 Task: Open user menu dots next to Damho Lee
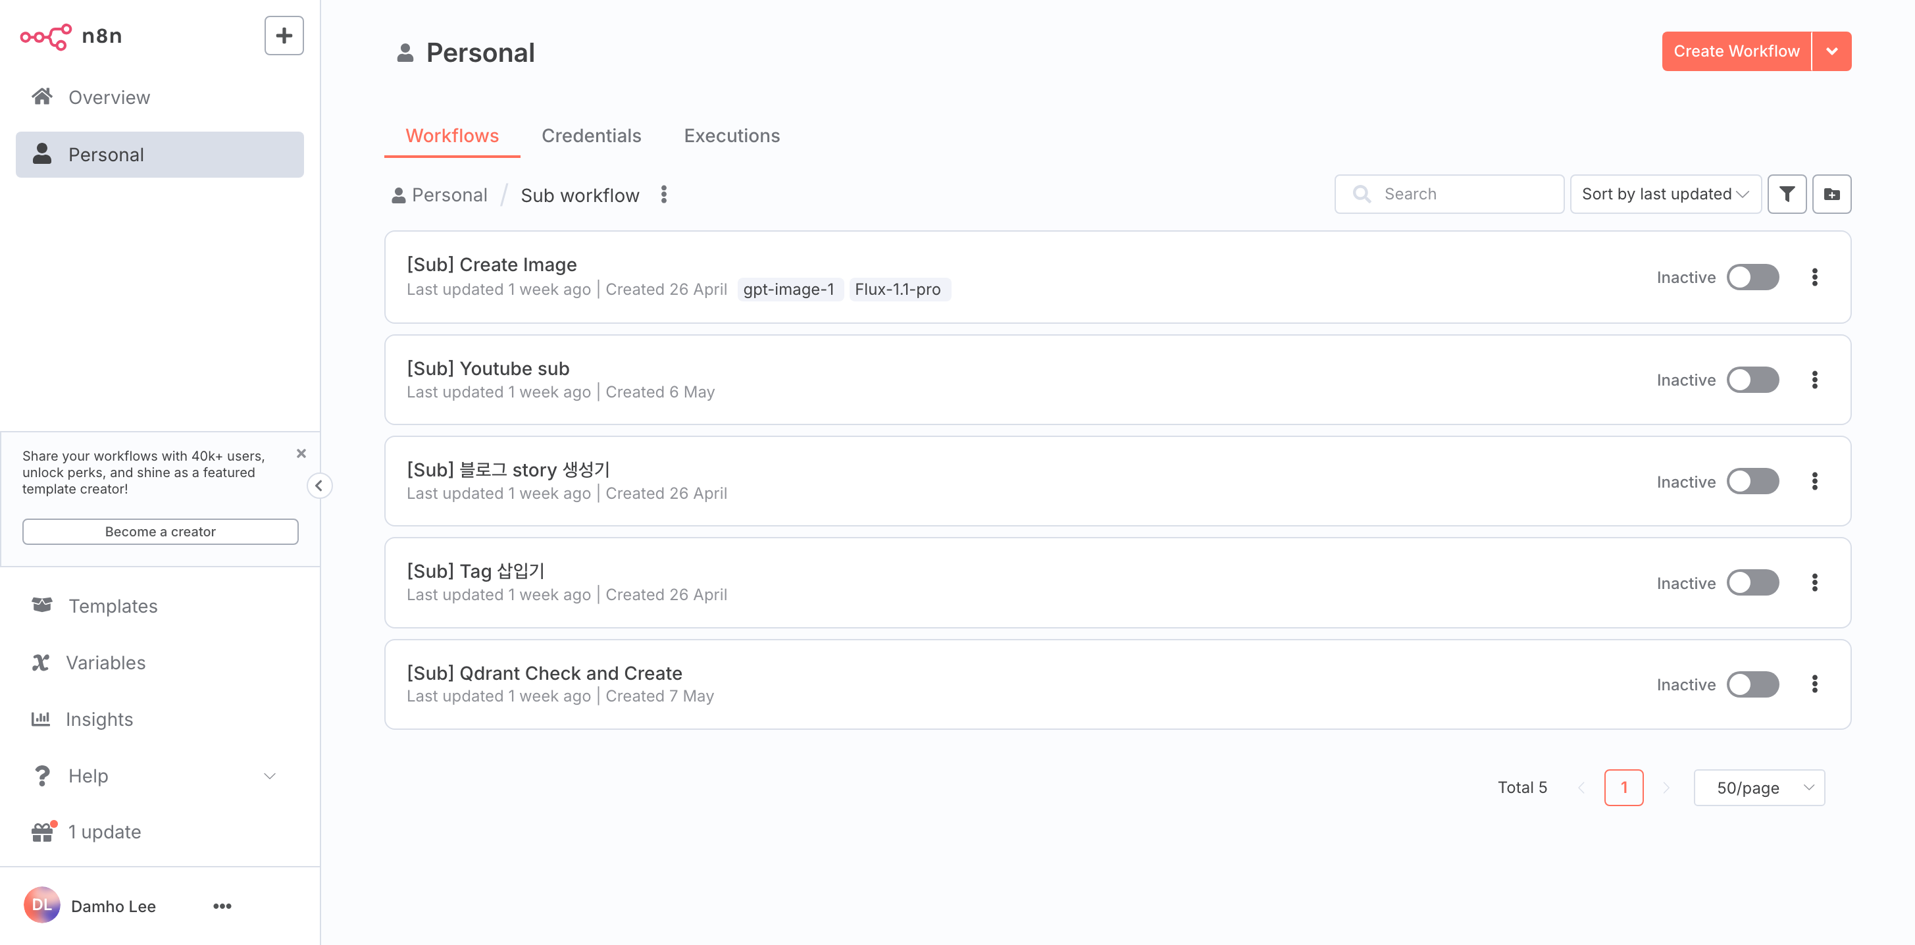pyautogui.click(x=222, y=906)
